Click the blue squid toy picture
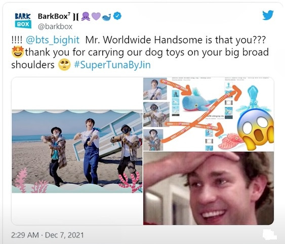This screenshot has width=285, height=244. click(254, 100)
